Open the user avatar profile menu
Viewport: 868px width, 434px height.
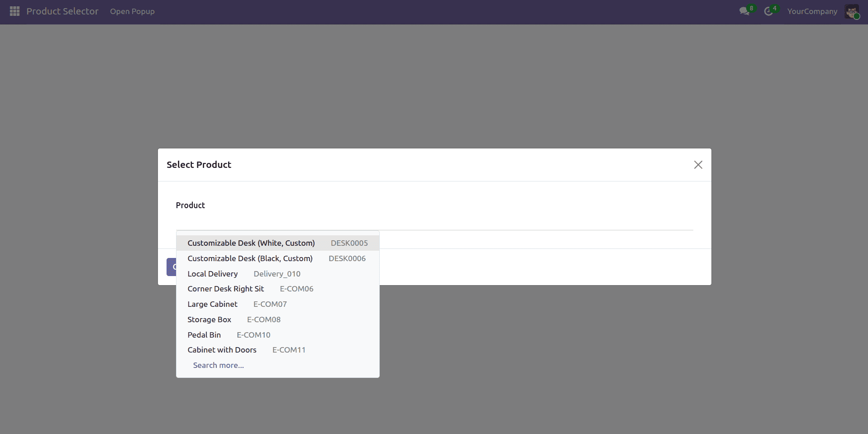pyautogui.click(x=853, y=12)
